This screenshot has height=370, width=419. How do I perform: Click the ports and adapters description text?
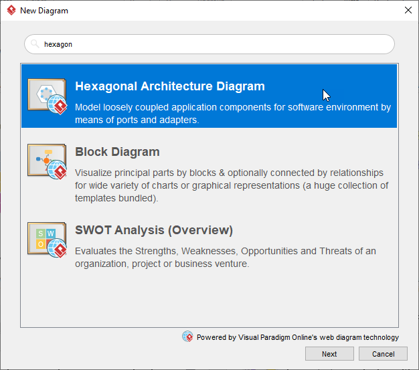point(232,114)
